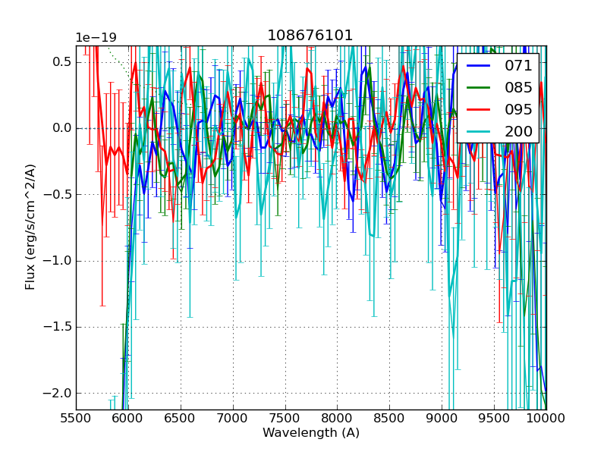This screenshot has width=607, height=455.
Task: Select the 071 legend label
Action: (x=517, y=66)
